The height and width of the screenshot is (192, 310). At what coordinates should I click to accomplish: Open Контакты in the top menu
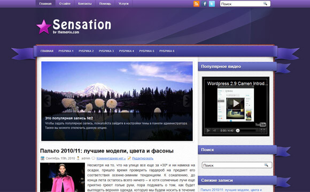coord(84,4)
